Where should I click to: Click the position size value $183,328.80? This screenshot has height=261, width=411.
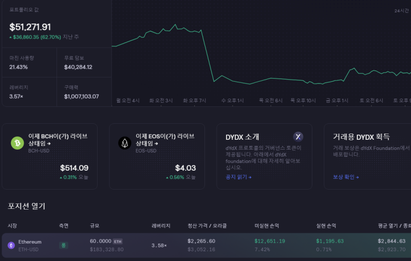coord(107,250)
